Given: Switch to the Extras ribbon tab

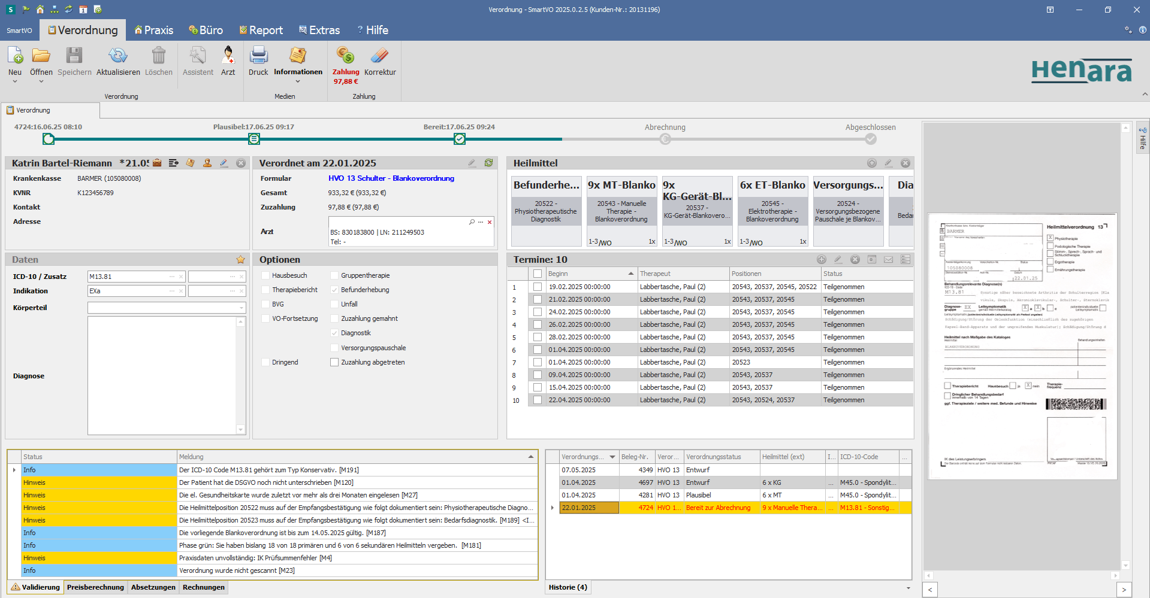Looking at the screenshot, I should (x=319, y=30).
